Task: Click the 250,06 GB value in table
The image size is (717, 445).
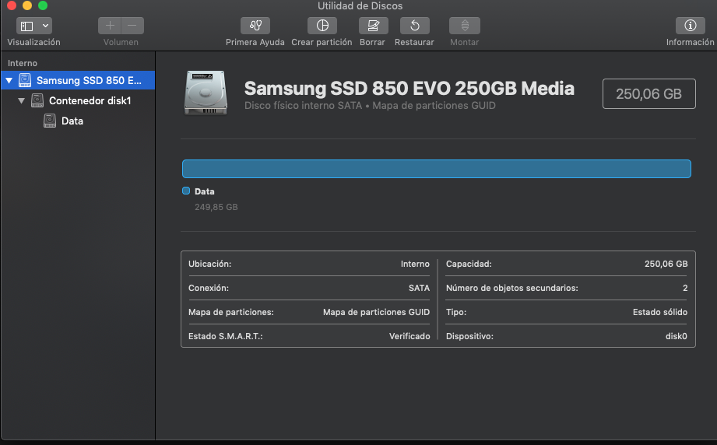Action: pyautogui.click(x=666, y=264)
